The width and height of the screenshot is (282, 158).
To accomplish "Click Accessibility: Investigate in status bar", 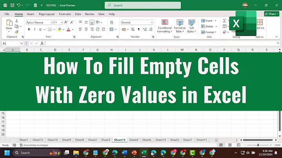I will tap(34, 145).
